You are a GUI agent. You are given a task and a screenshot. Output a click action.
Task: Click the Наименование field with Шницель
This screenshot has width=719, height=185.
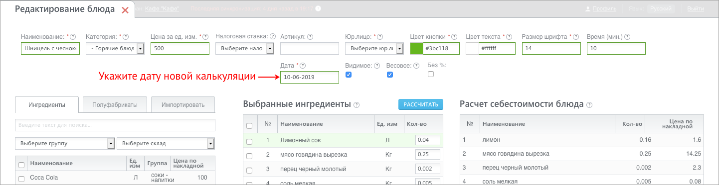pyautogui.click(x=50, y=48)
